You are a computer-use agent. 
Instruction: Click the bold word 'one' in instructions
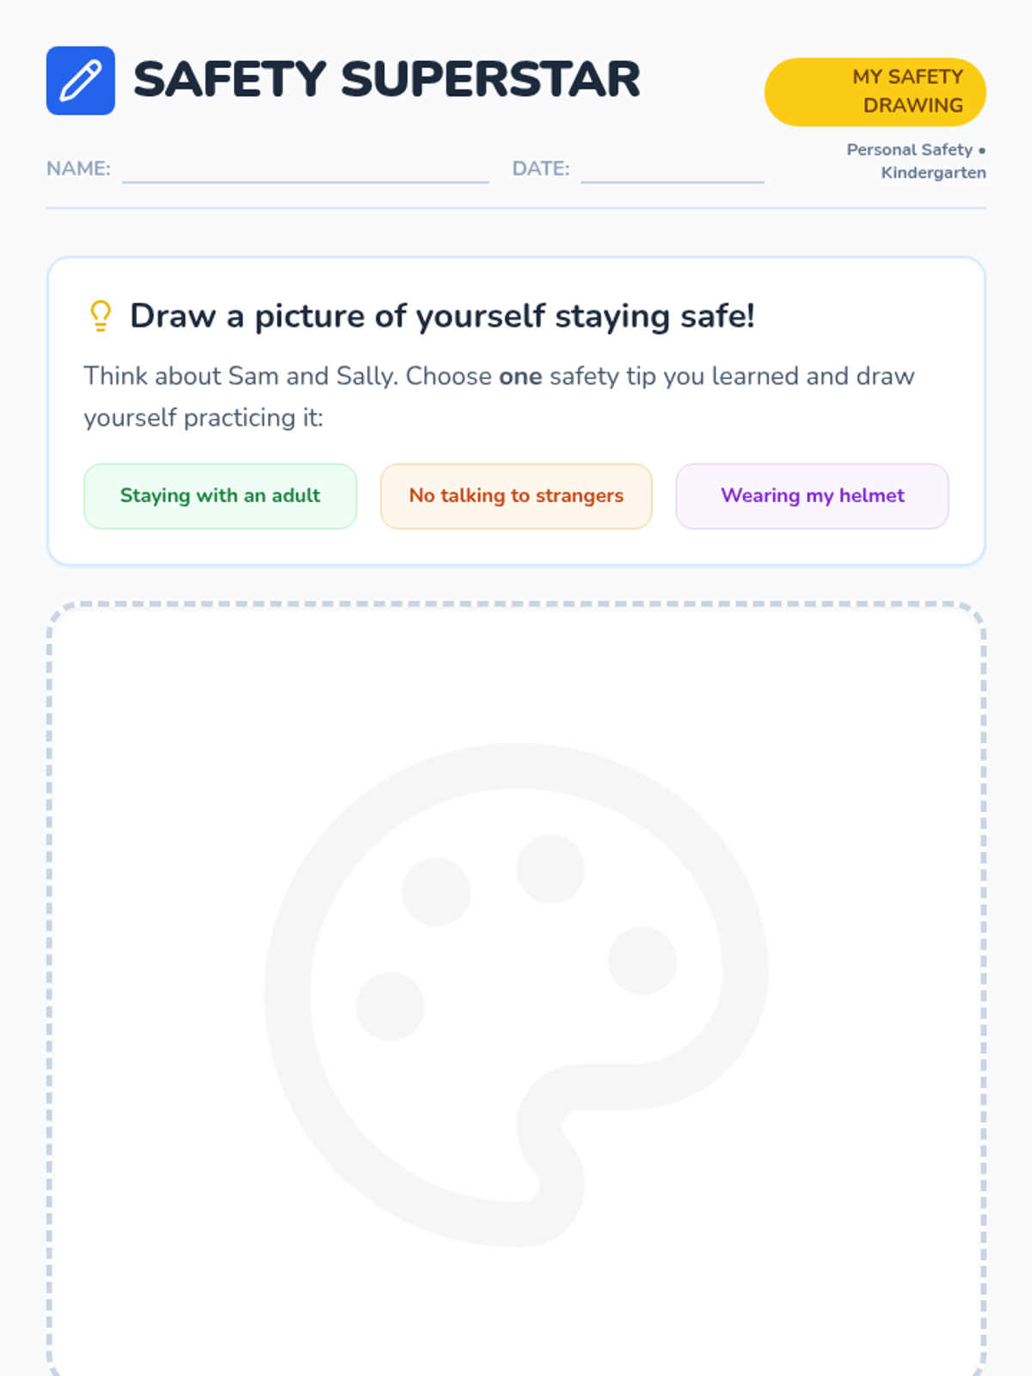coord(520,377)
